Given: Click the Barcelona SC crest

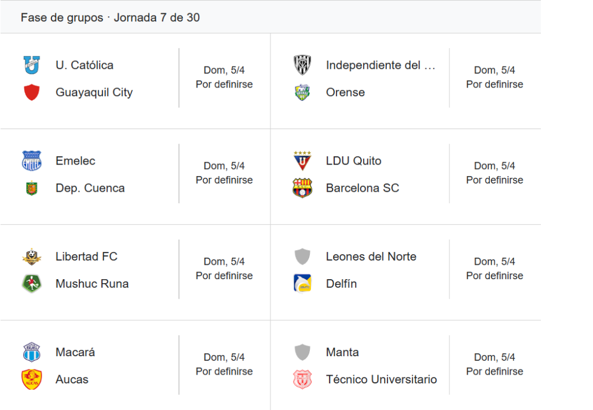Looking at the screenshot, I should point(302,188).
